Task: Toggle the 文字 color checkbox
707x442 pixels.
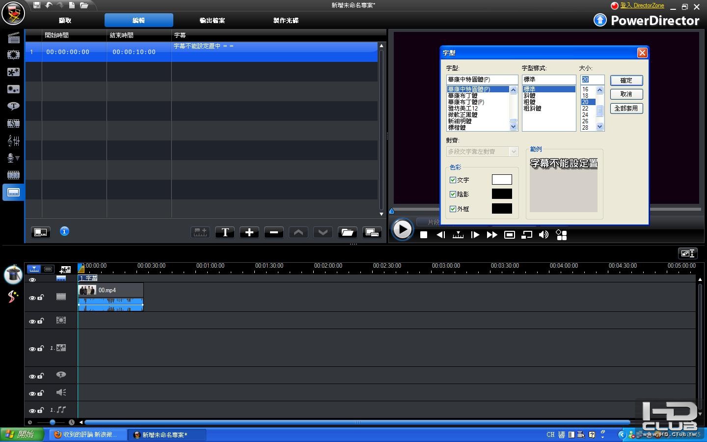Action: coord(453,180)
